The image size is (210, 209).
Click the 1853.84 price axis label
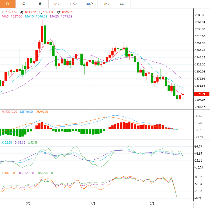coord(200,86)
